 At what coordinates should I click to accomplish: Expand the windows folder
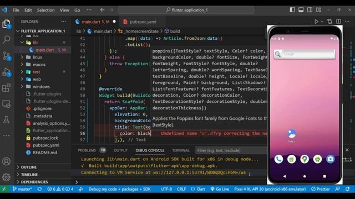click(43, 87)
